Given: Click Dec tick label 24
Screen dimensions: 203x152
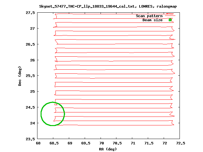Looking at the screenshot, I should pos(32,123).
